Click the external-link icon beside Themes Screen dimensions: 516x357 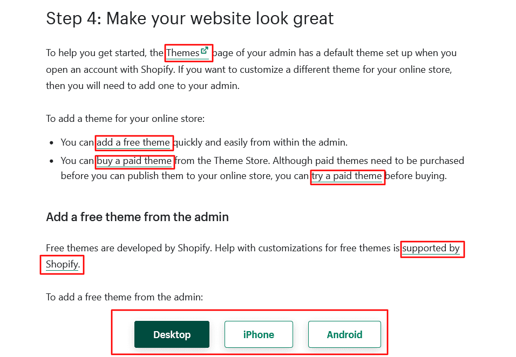[x=205, y=51]
